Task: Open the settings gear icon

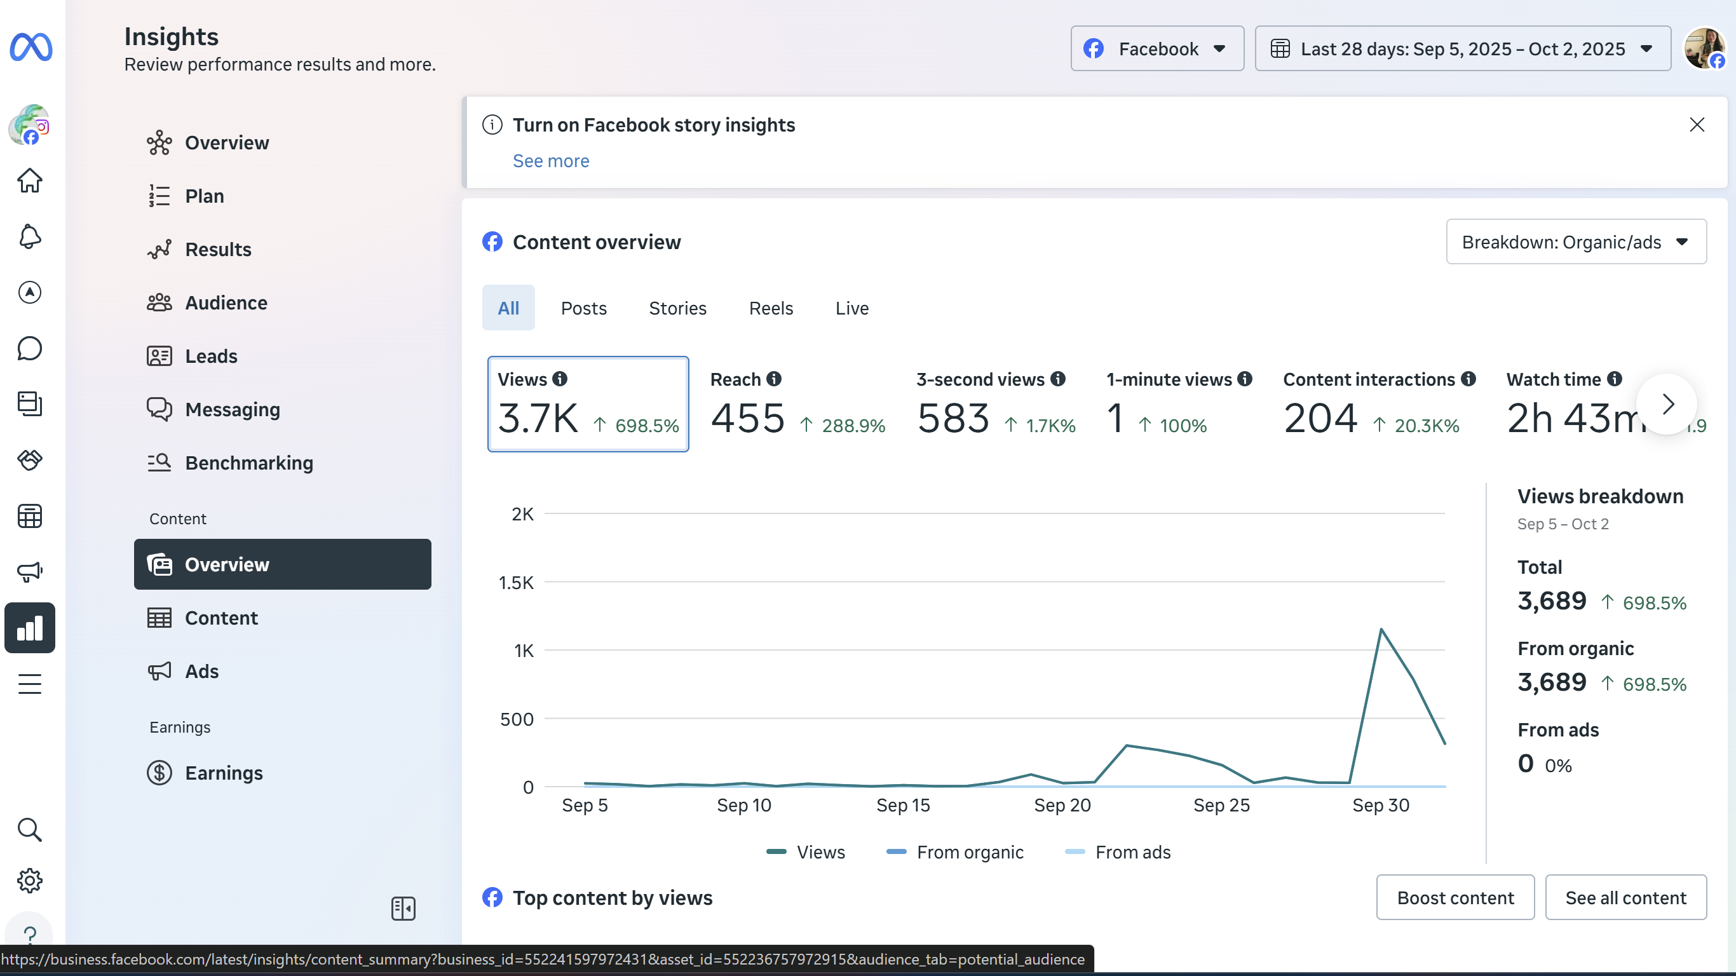Action: click(30, 880)
